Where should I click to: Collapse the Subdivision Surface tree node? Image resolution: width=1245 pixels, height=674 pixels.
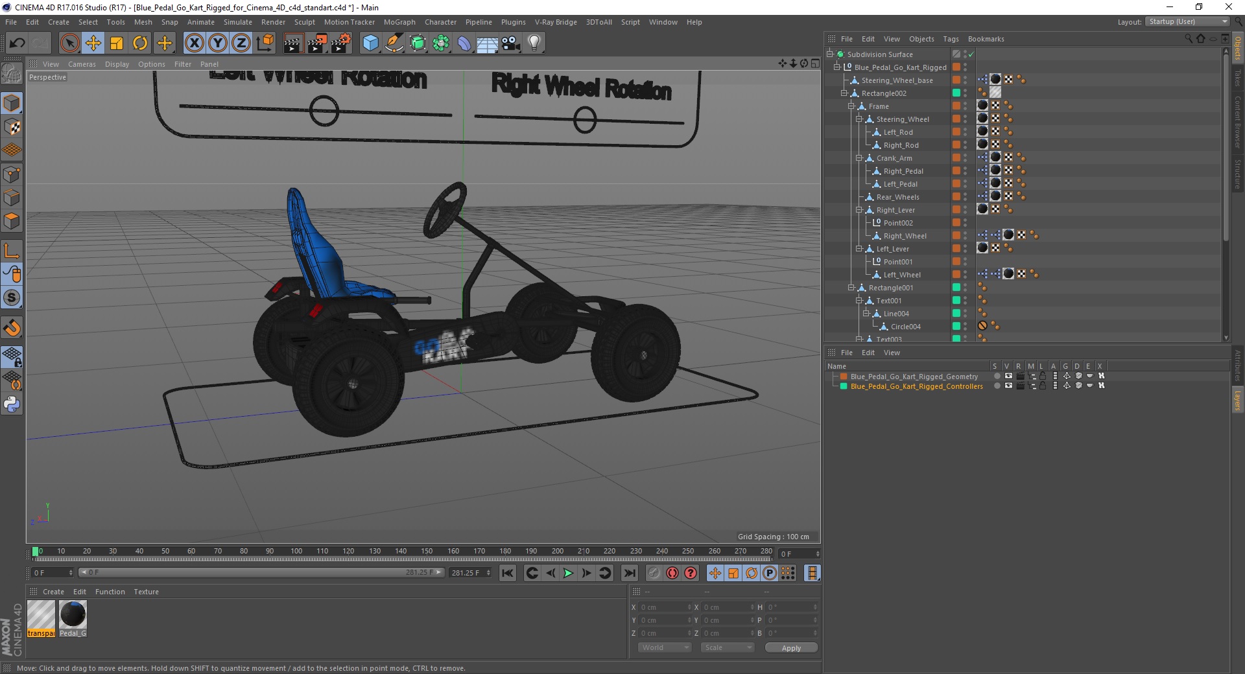pyautogui.click(x=829, y=54)
